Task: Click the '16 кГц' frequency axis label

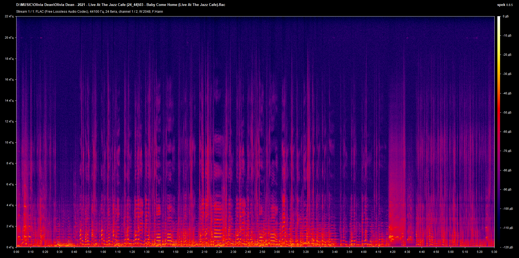Action: pos(9,79)
